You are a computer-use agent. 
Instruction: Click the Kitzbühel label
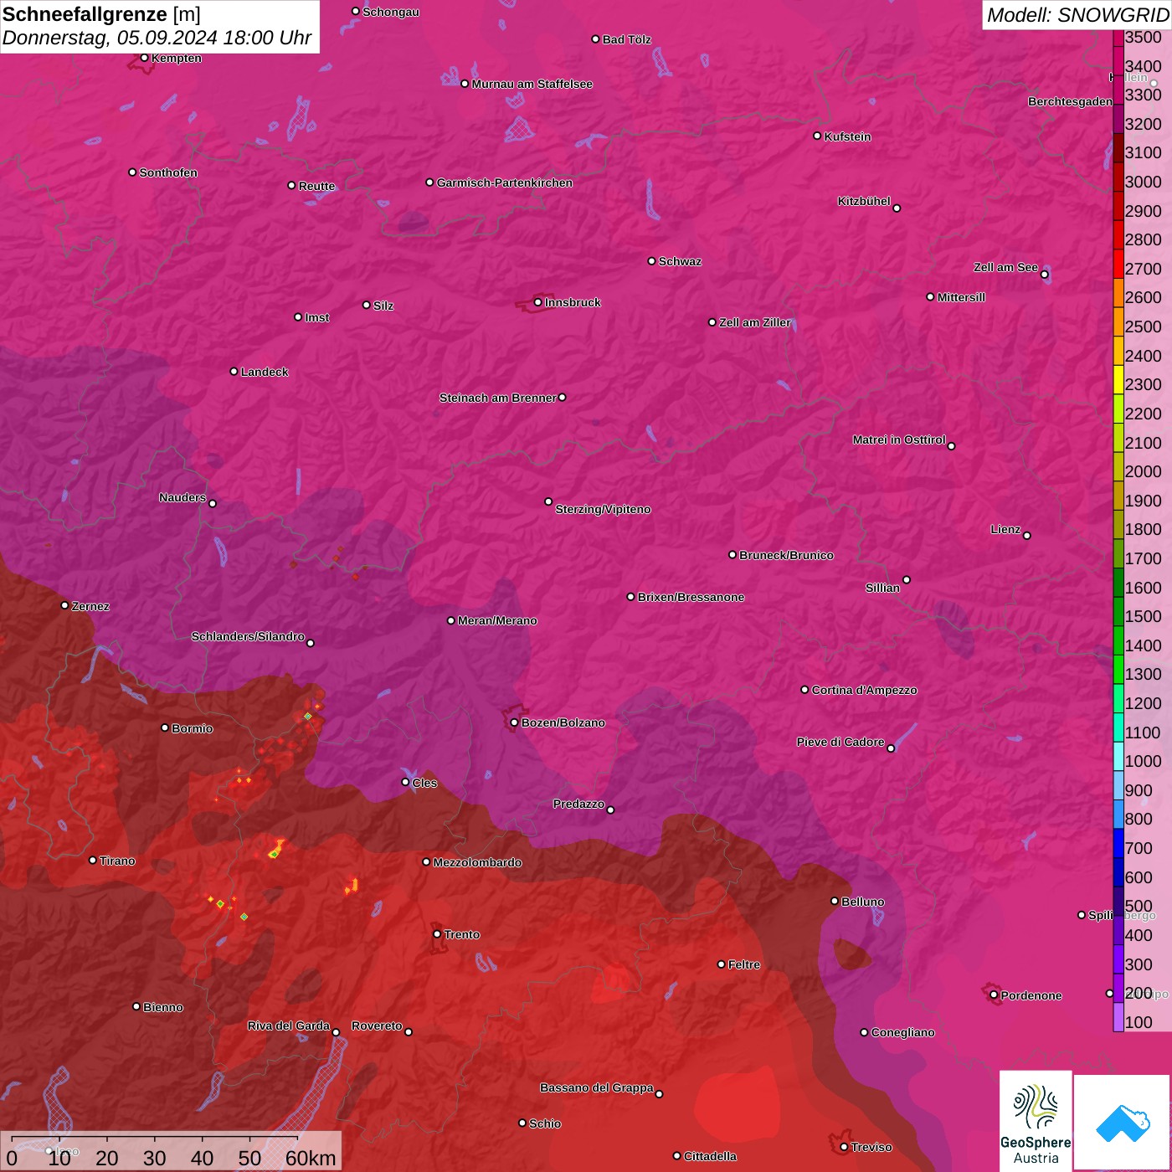pos(864,201)
